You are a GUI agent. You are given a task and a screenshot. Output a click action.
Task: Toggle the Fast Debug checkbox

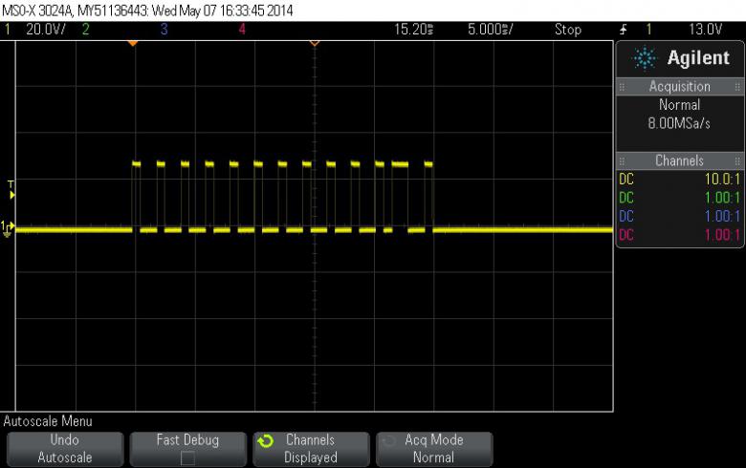(187, 457)
